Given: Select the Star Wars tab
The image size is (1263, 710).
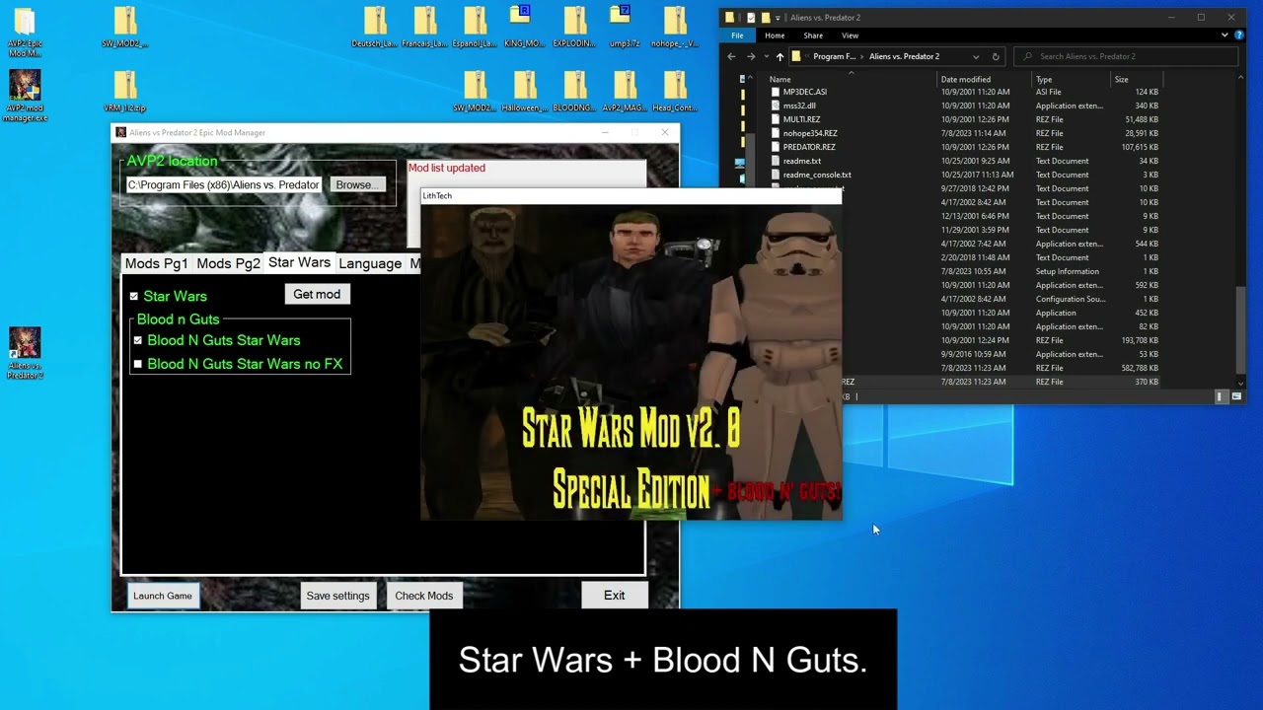Looking at the screenshot, I should (x=299, y=262).
